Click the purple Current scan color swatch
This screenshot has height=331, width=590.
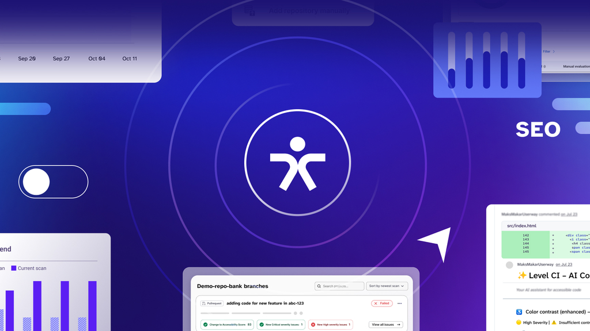coord(13,268)
